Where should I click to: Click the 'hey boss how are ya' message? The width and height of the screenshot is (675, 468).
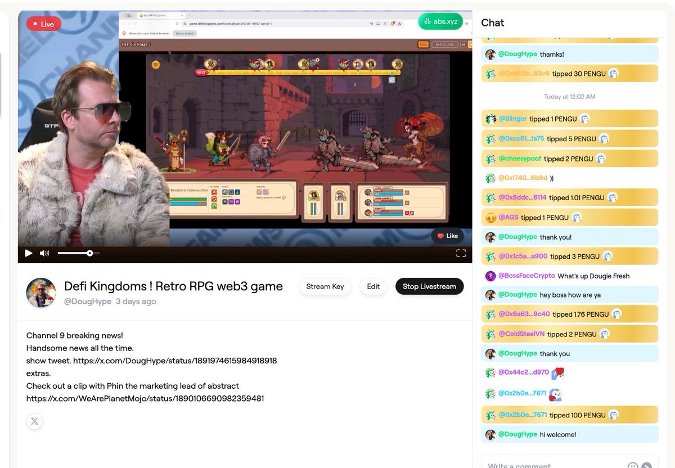click(x=570, y=295)
